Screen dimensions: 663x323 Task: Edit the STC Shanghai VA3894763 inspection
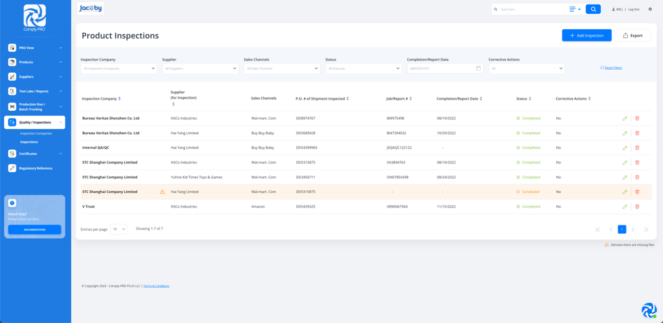pyautogui.click(x=625, y=163)
